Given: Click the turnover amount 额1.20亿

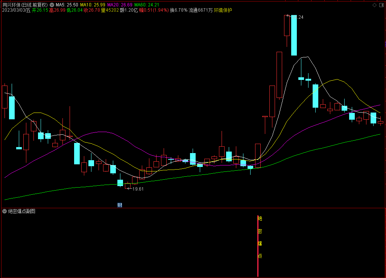Looking at the screenshot, I should click(x=129, y=10).
